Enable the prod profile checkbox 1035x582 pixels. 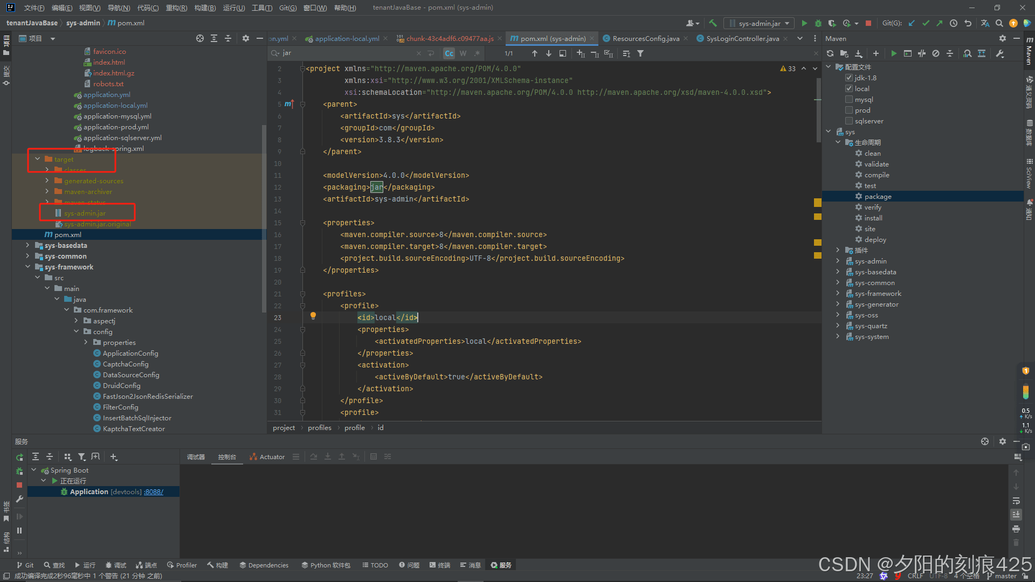pos(849,110)
